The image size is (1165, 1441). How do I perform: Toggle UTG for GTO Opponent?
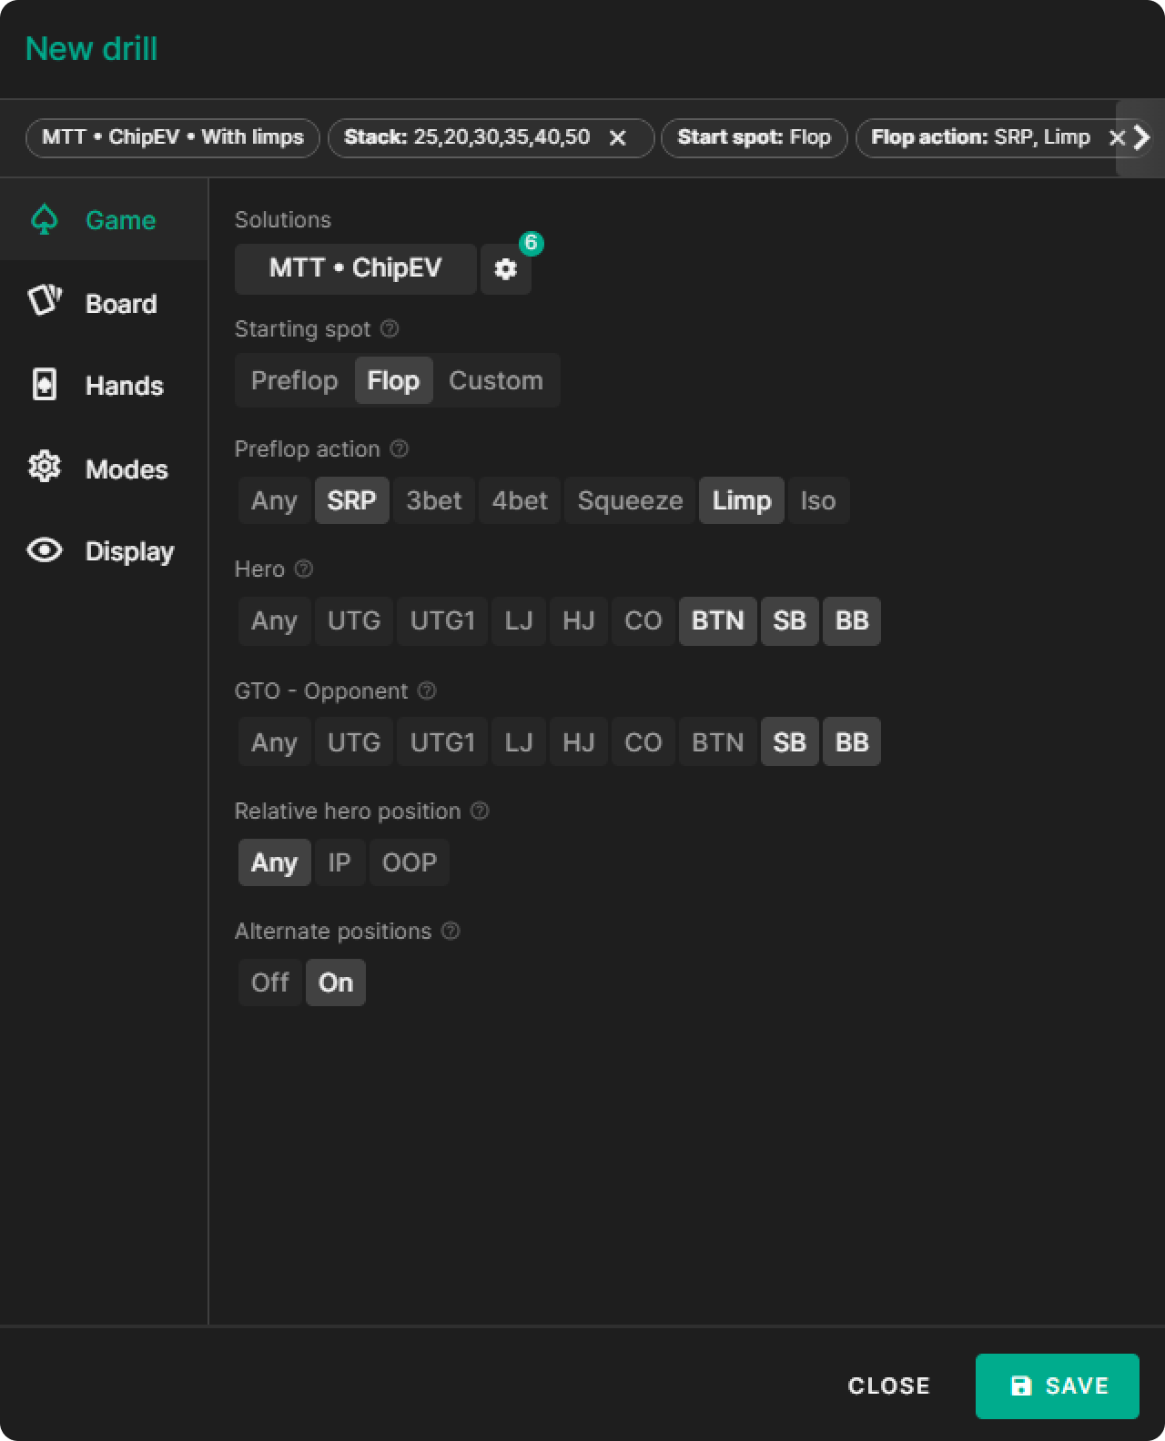pos(354,741)
